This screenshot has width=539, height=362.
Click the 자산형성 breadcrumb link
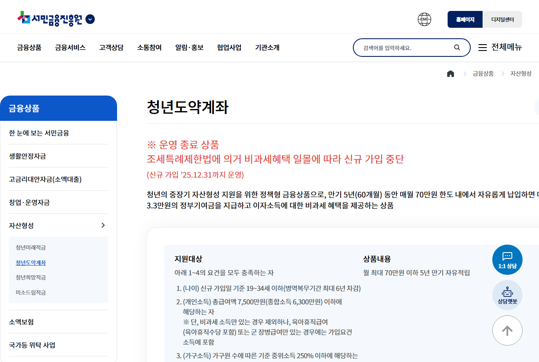(521, 74)
